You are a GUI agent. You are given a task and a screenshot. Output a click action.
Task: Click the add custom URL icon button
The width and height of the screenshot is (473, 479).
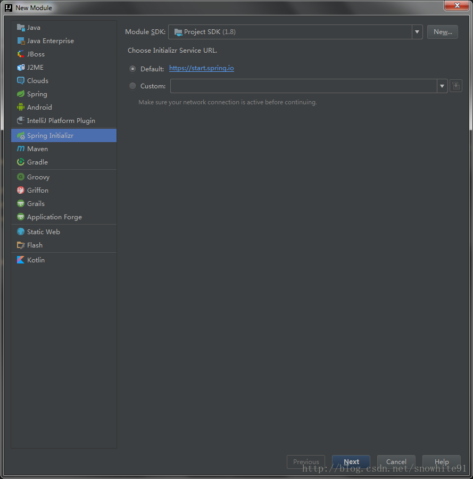coord(456,86)
